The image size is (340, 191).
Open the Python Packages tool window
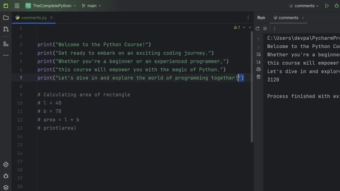pos(6,164)
